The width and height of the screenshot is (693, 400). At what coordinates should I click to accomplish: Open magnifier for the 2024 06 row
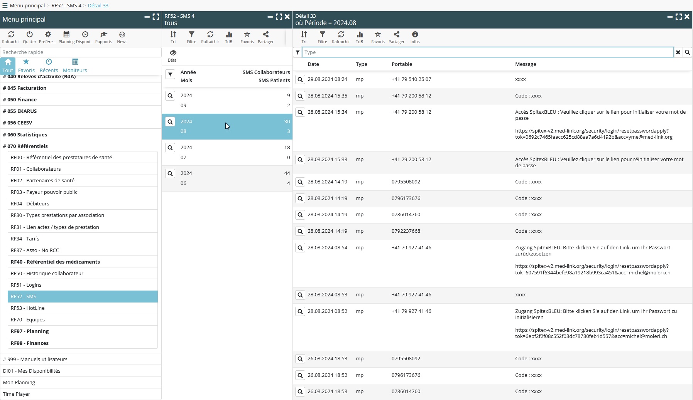[170, 174]
